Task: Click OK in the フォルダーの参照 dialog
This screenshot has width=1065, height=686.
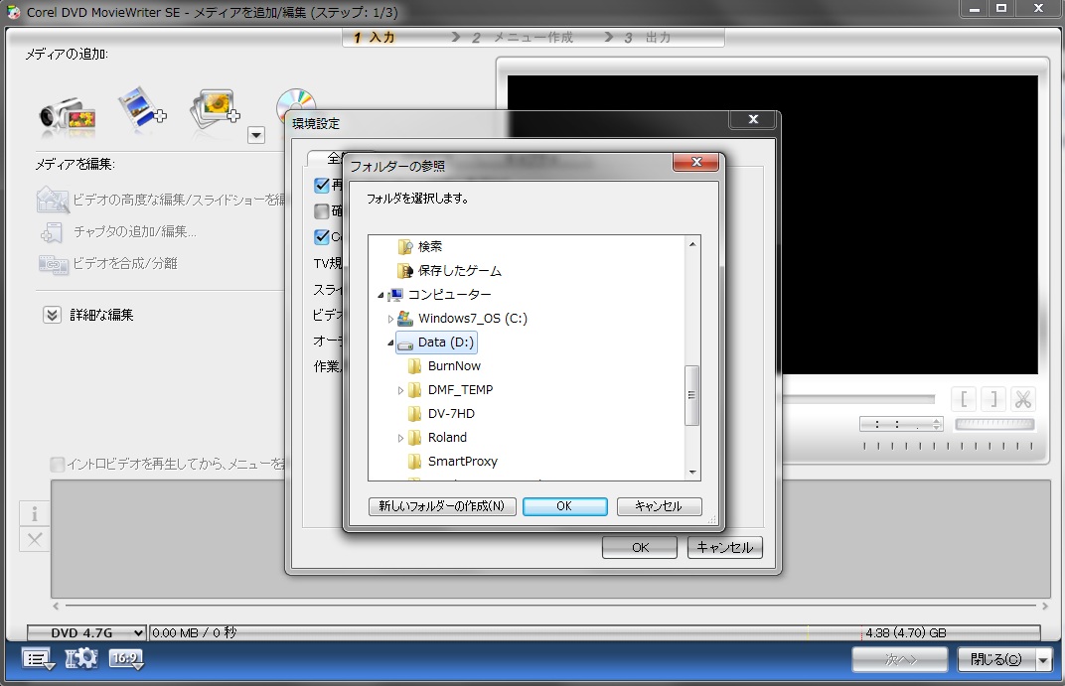Action: (564, 506)
